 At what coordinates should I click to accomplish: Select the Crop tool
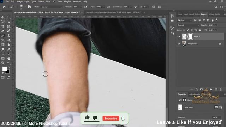click(x=3, y=26)
